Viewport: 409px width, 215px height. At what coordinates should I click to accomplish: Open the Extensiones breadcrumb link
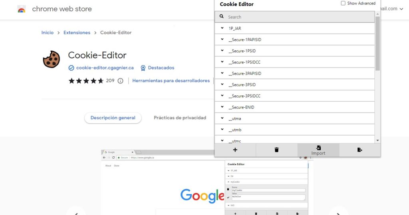77,33
